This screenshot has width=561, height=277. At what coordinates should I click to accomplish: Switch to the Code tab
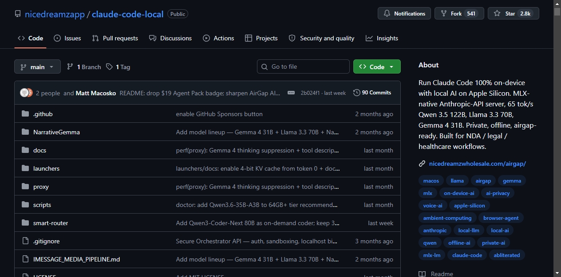[x=30, y=38]
